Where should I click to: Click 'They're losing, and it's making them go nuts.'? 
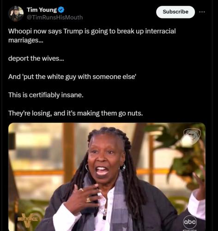[75, 113]
